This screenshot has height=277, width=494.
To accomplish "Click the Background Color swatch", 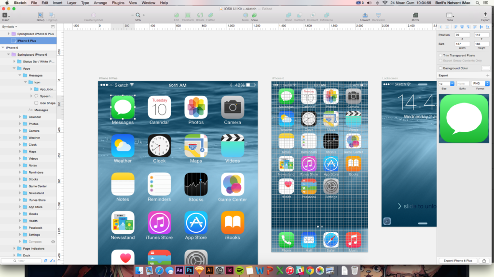I will 485,68.
